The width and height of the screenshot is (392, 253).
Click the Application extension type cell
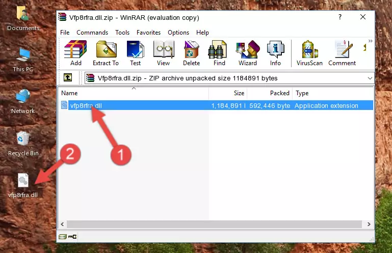326,106
